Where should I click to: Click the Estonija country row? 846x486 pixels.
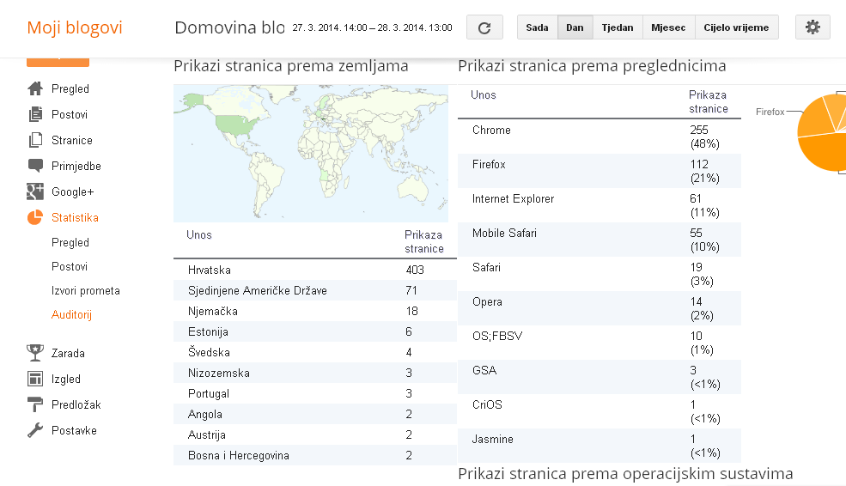[315, 331]
